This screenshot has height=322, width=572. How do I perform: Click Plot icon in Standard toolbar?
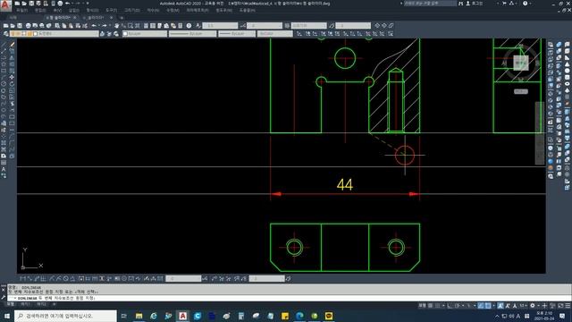[x=28, y=26]
